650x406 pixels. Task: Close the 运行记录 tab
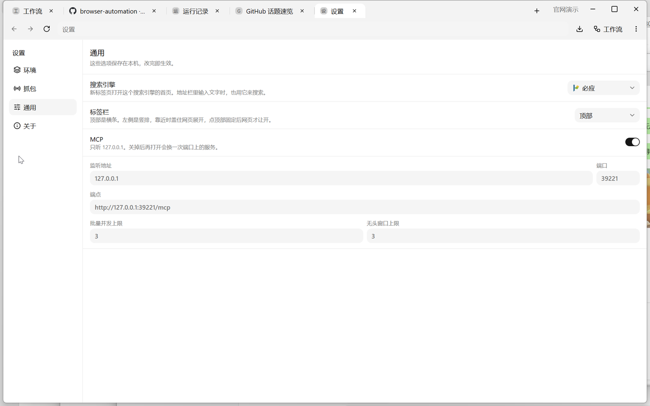coord(217,11)
